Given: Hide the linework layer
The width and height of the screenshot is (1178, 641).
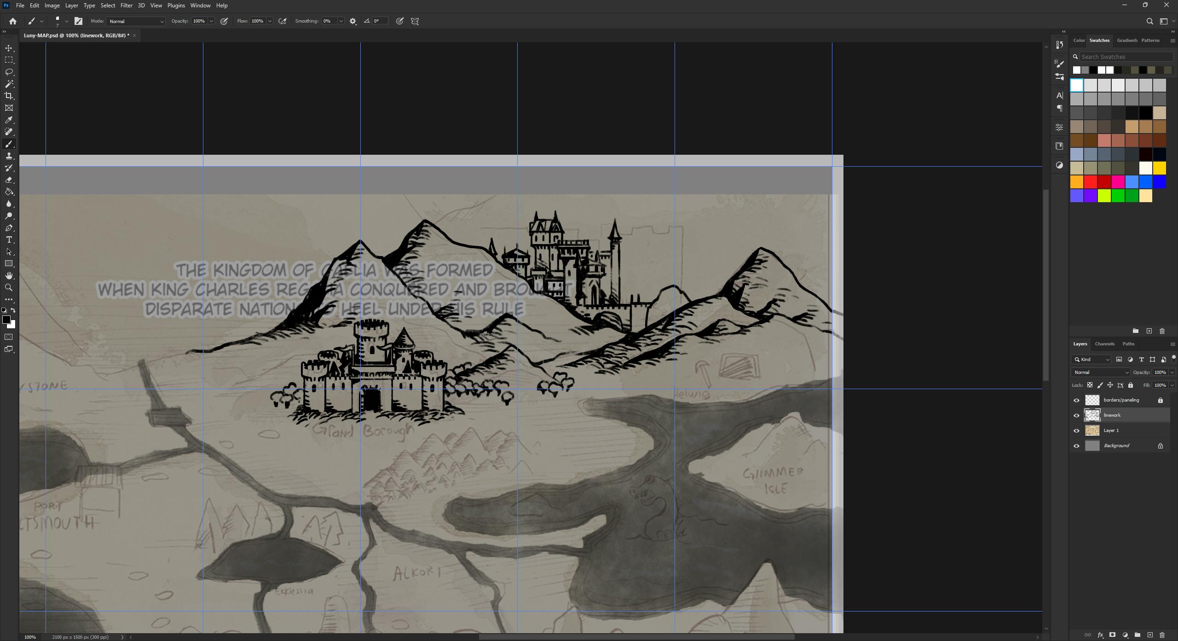Looking at the screenshot, I should pyautogui.click(x=1076, y=415).
